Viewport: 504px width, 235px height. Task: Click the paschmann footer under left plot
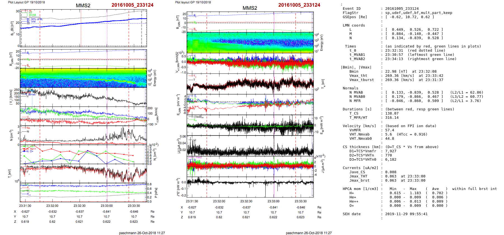tap(142, 233)
